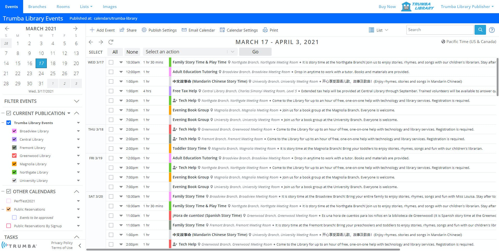This screenshot has width=499, height=251.
Task: Toggle Greenwood Library calendar checkbox
Action: (x=14, y=156)
